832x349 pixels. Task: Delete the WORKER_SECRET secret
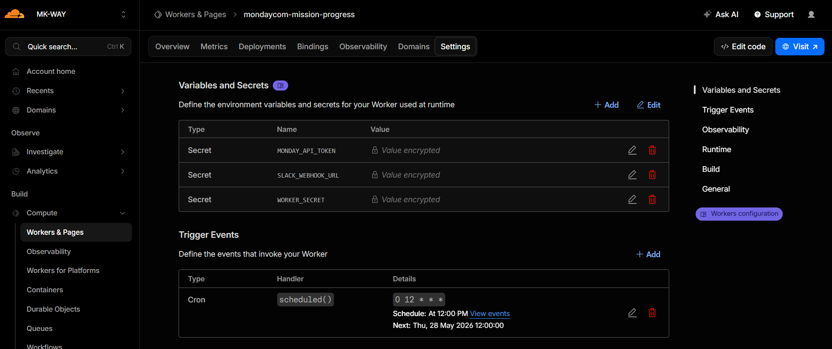(652, 200)
